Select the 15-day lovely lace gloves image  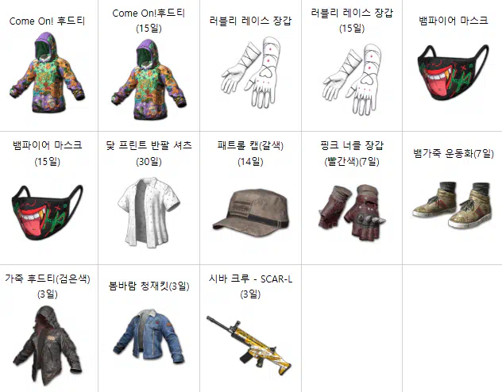(352, 79)
